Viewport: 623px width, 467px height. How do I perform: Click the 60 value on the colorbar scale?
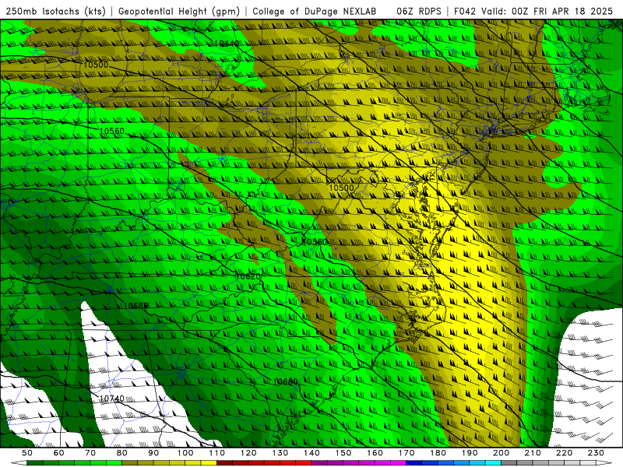[59, 453]
